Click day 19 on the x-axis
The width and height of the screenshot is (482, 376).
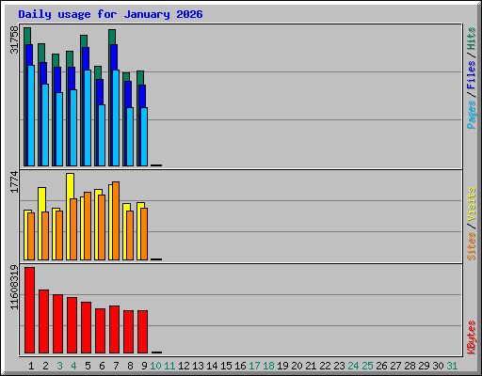pos(282,366)
